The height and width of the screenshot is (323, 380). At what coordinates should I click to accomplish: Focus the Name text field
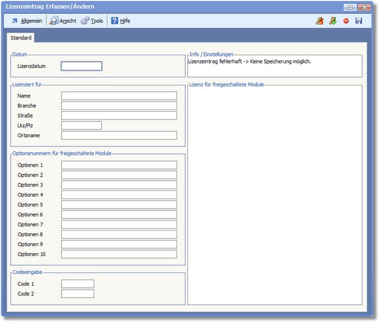[x=119, y=96]
